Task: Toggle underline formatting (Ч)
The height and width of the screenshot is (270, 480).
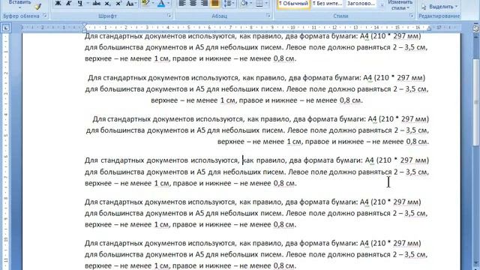Action: point(80,4)
